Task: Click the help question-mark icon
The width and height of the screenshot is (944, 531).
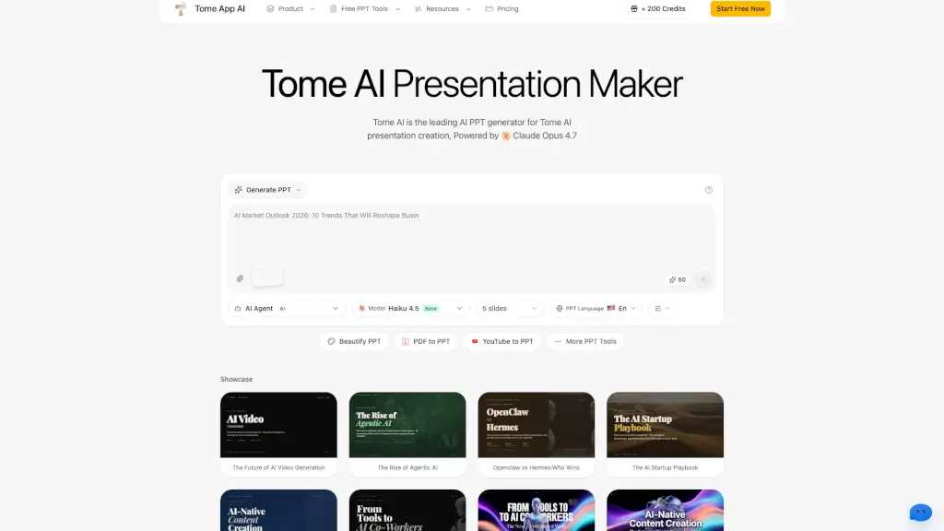Action: 709,190
